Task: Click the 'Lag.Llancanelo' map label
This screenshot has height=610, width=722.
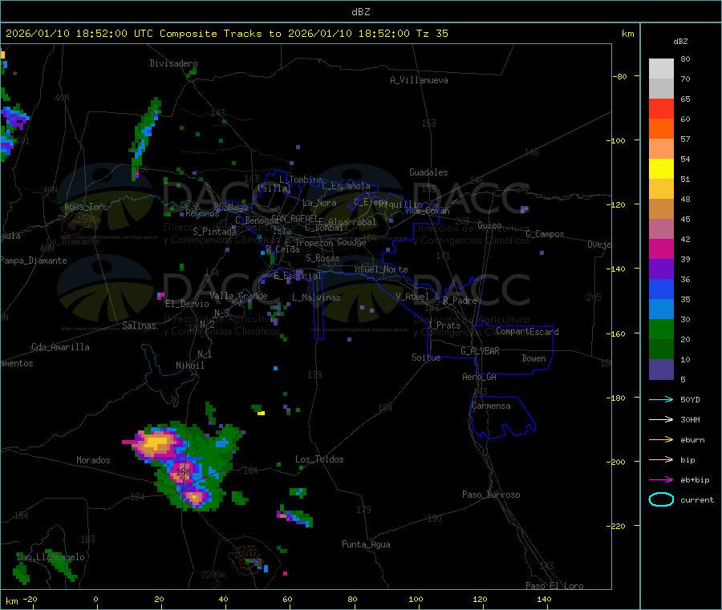Action: pyautogui.click(x=51, y=557)
